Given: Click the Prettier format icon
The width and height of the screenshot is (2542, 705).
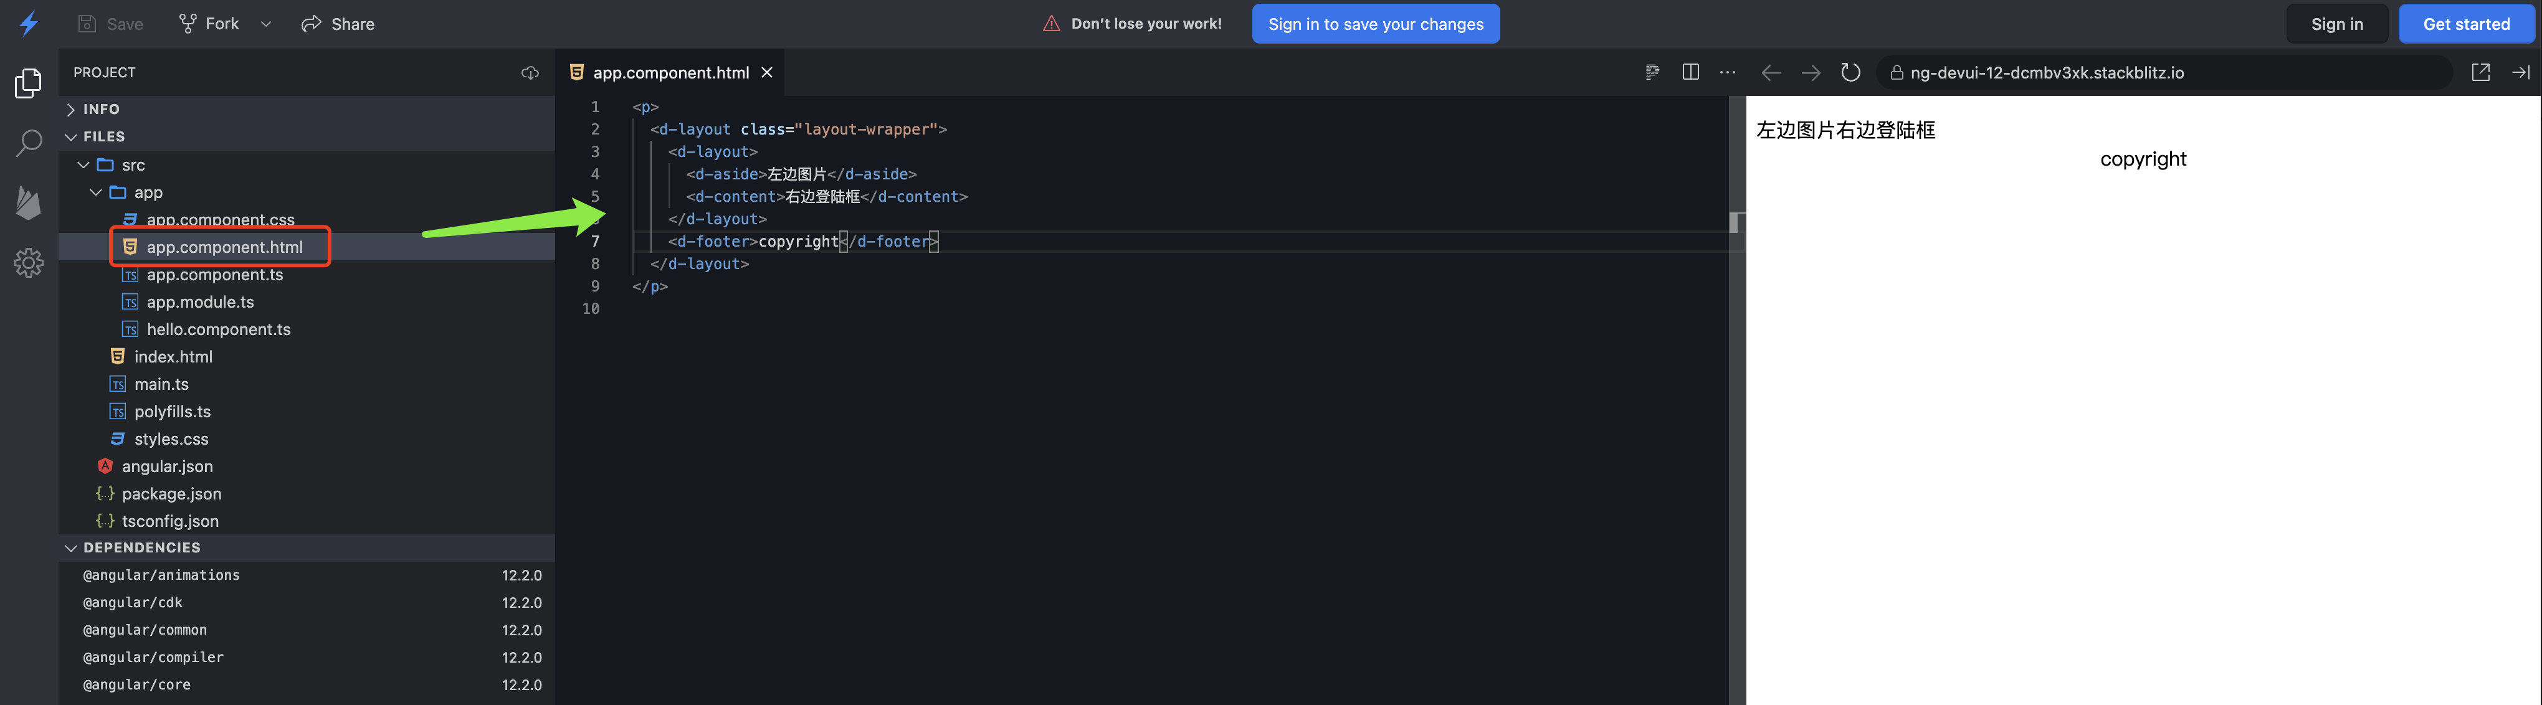Looking at the screenshot, I should [1652, 72].
